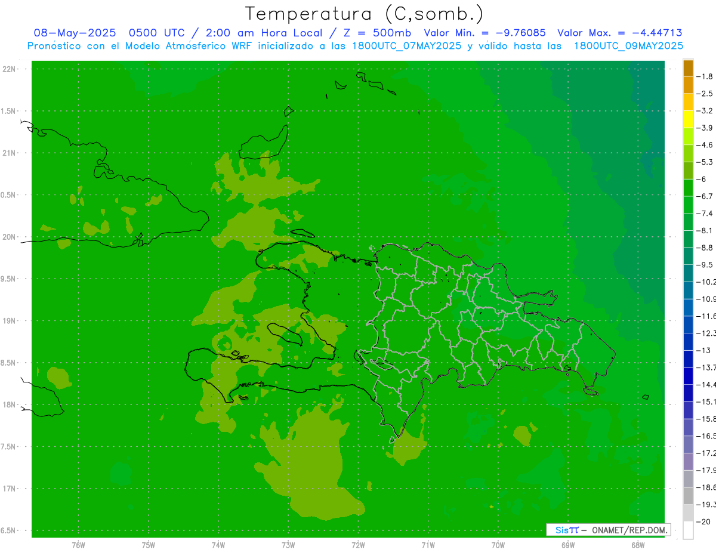The height and width of the screenshot is (553, 716).
Task: Click the '-5.3' color scale label
Action: click(x=705, y=162)
